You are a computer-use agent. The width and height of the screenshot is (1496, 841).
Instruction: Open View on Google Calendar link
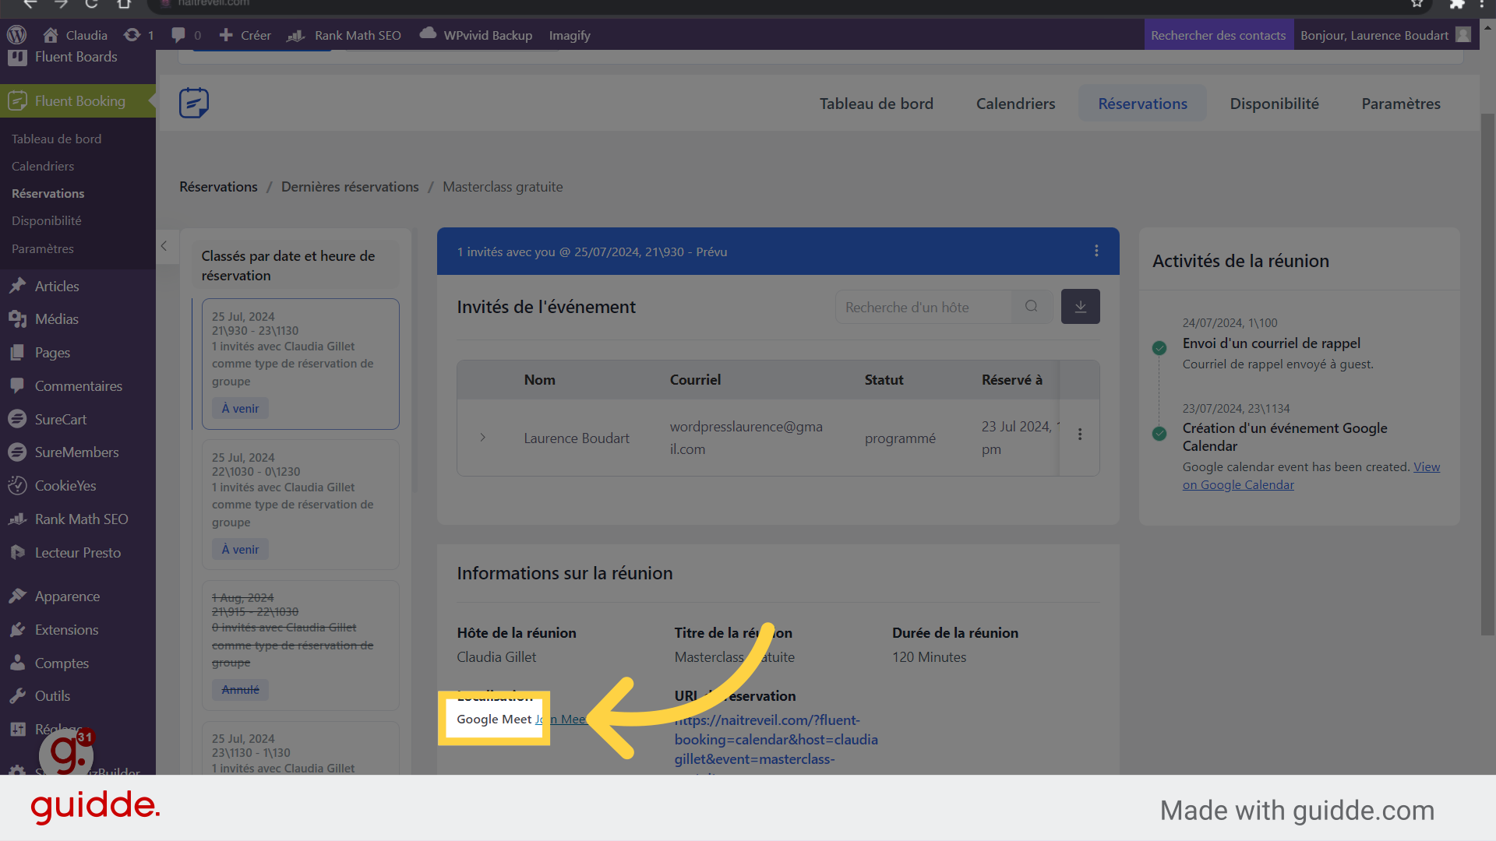click(1311, 476)
